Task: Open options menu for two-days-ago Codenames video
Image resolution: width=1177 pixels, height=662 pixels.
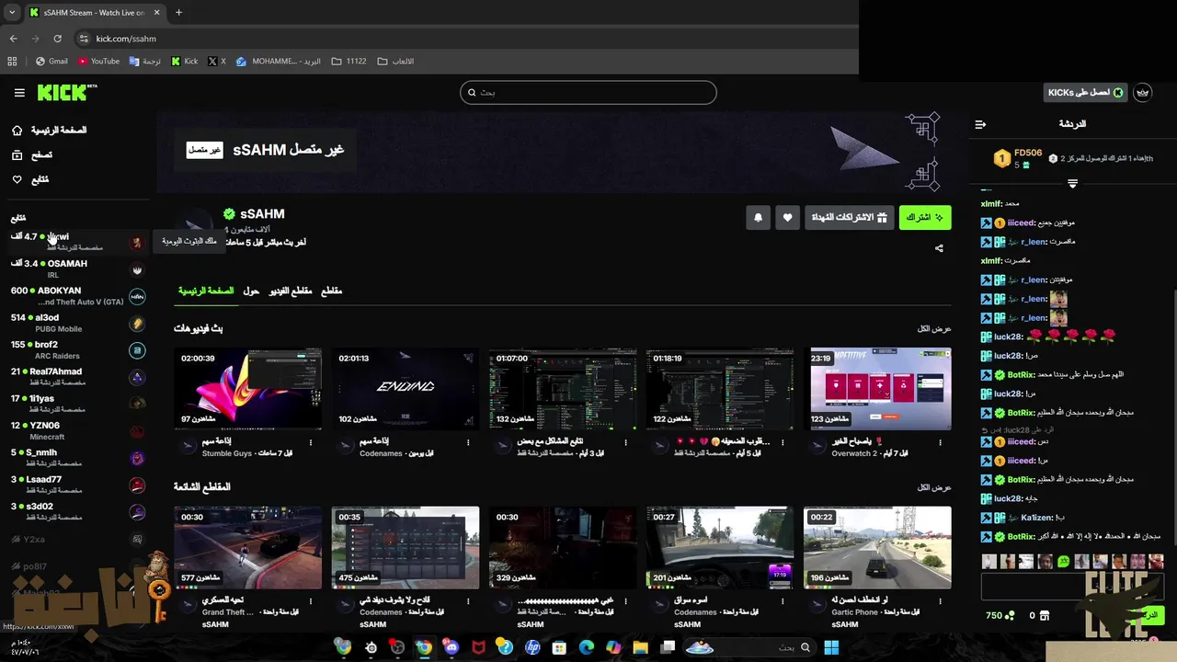Action: 468,443
